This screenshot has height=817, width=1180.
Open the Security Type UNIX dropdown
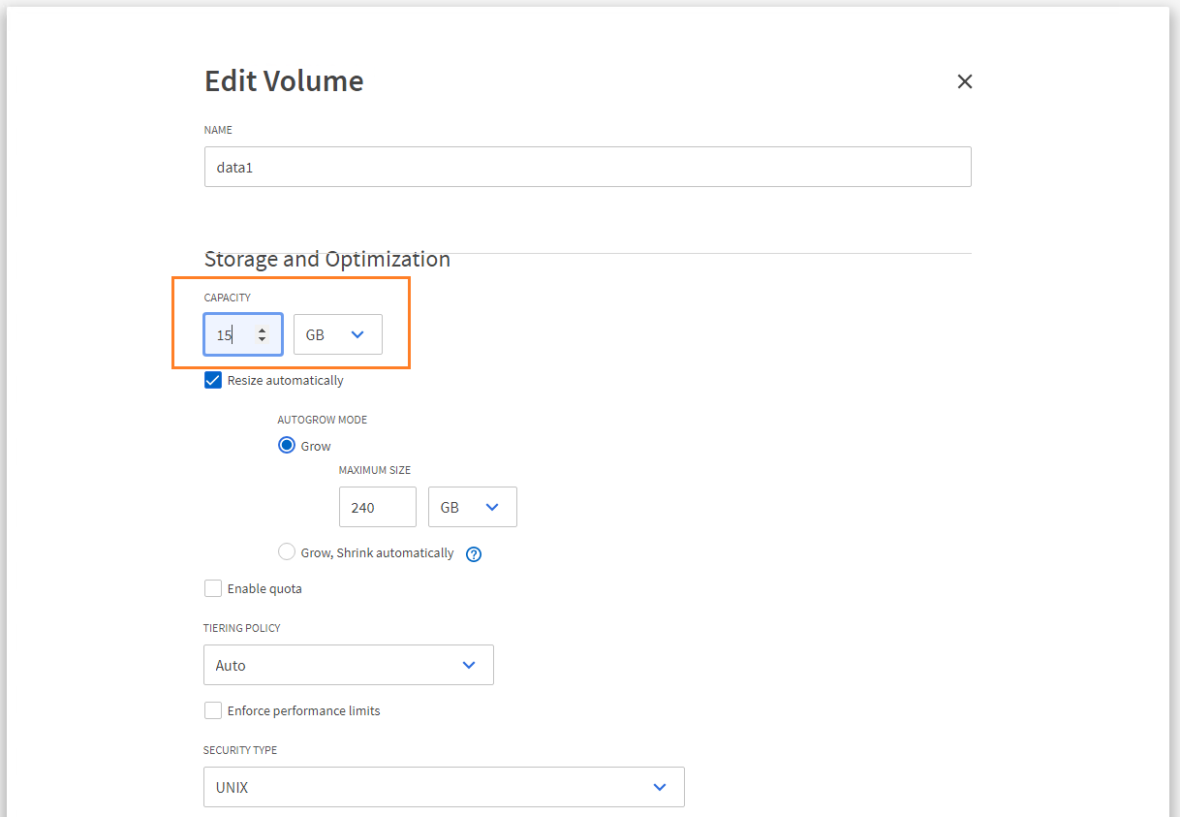(444, 787)
